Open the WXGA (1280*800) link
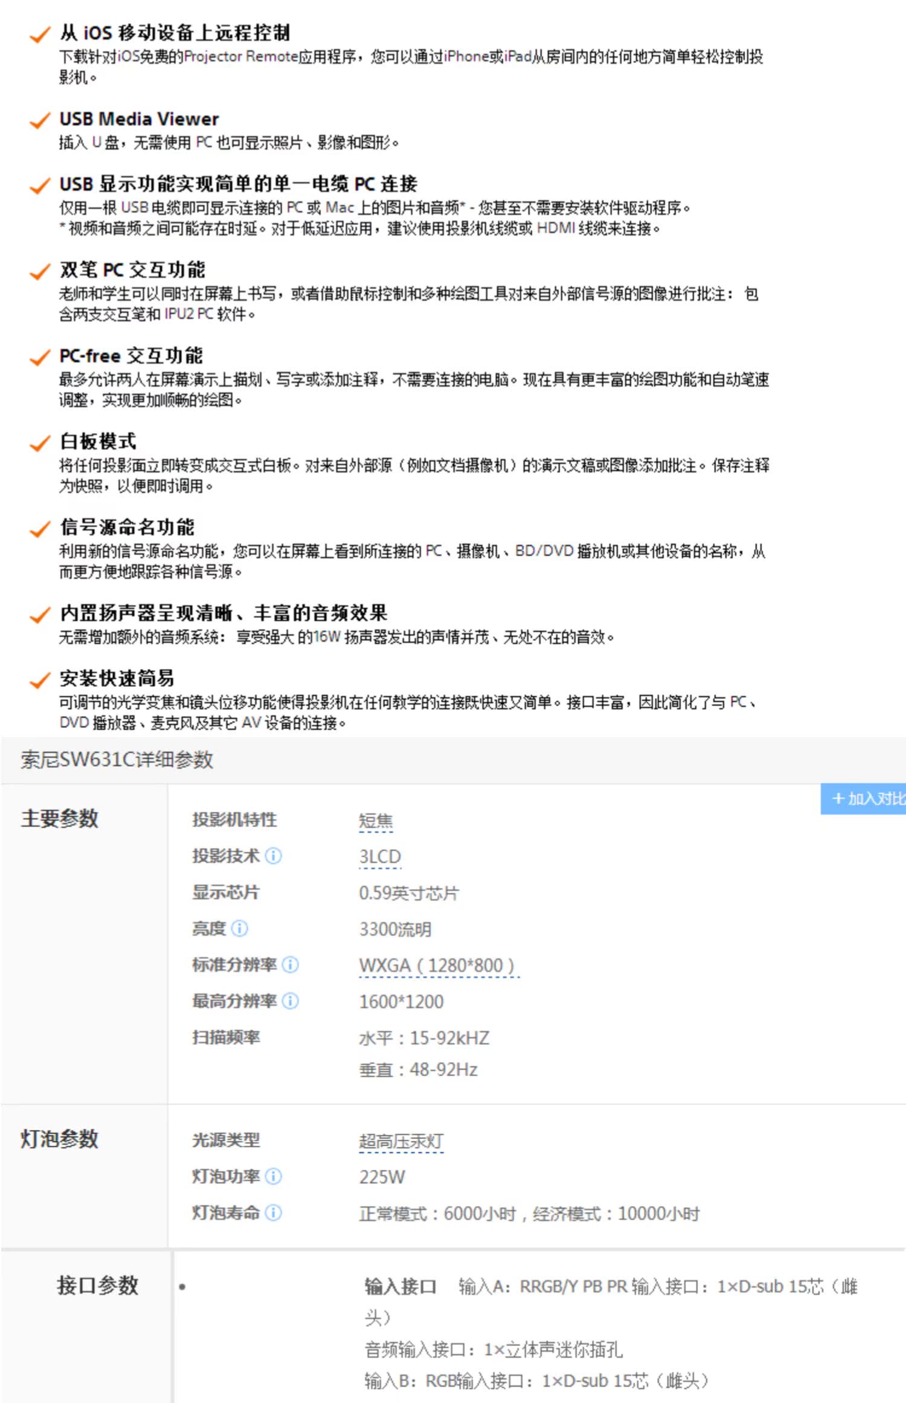This screenshot has height=1403, width=906. click(439, 966)
